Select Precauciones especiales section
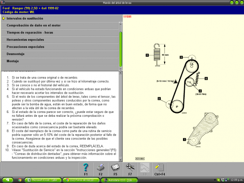This screenshot has height=183, width=244. click(60, 47)
